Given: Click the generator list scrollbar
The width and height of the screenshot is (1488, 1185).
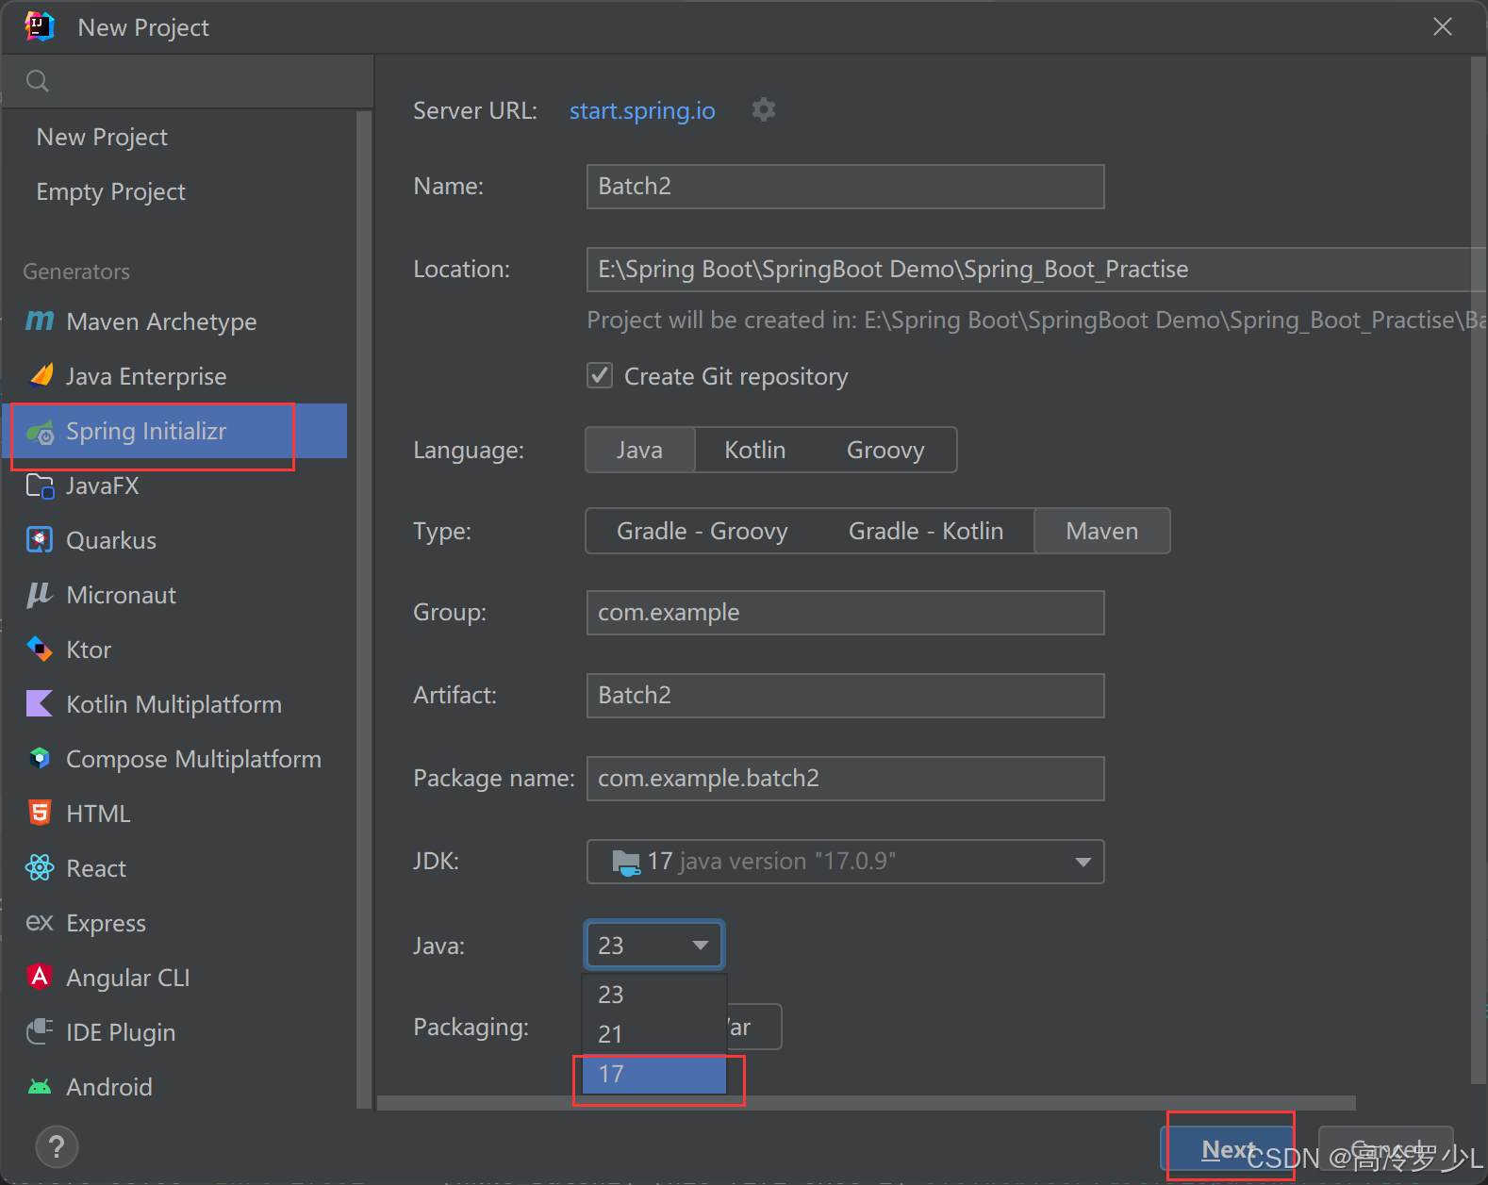Looking at the screenshot, I should point(364,609).
